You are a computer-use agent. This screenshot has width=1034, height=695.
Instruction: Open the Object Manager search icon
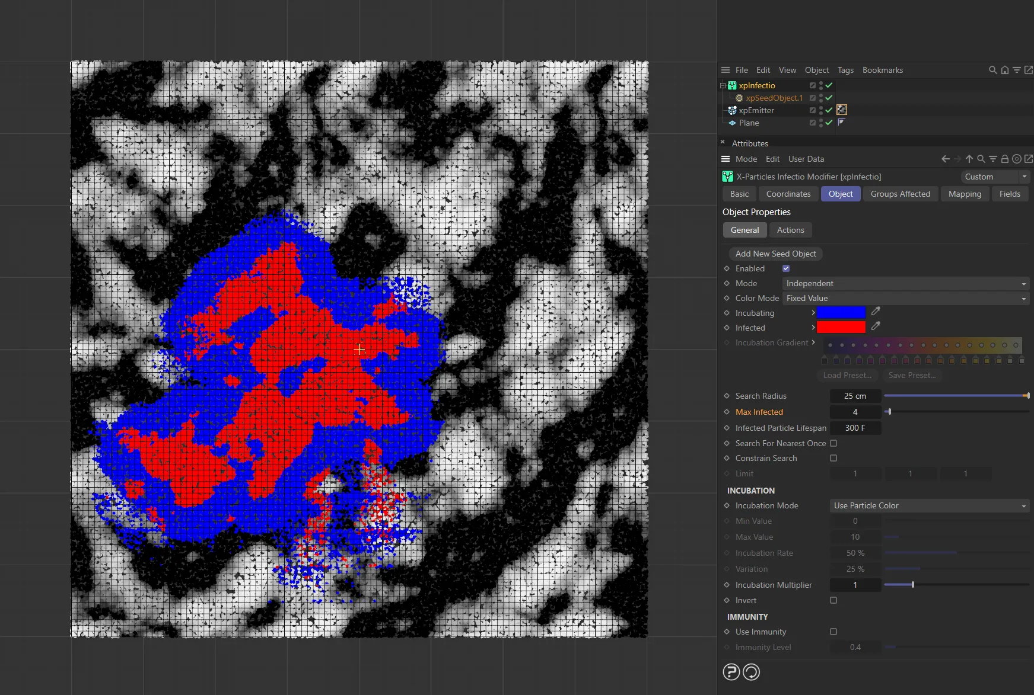click(992, 70)
